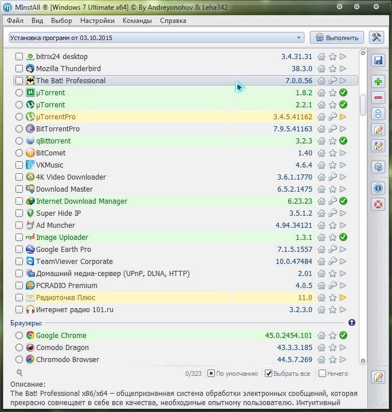The width and height of the screenshot is (392, 412).
Task: Click green checkmark on µTorrent 1.8.2 row
Action: (x=343, y=92)
